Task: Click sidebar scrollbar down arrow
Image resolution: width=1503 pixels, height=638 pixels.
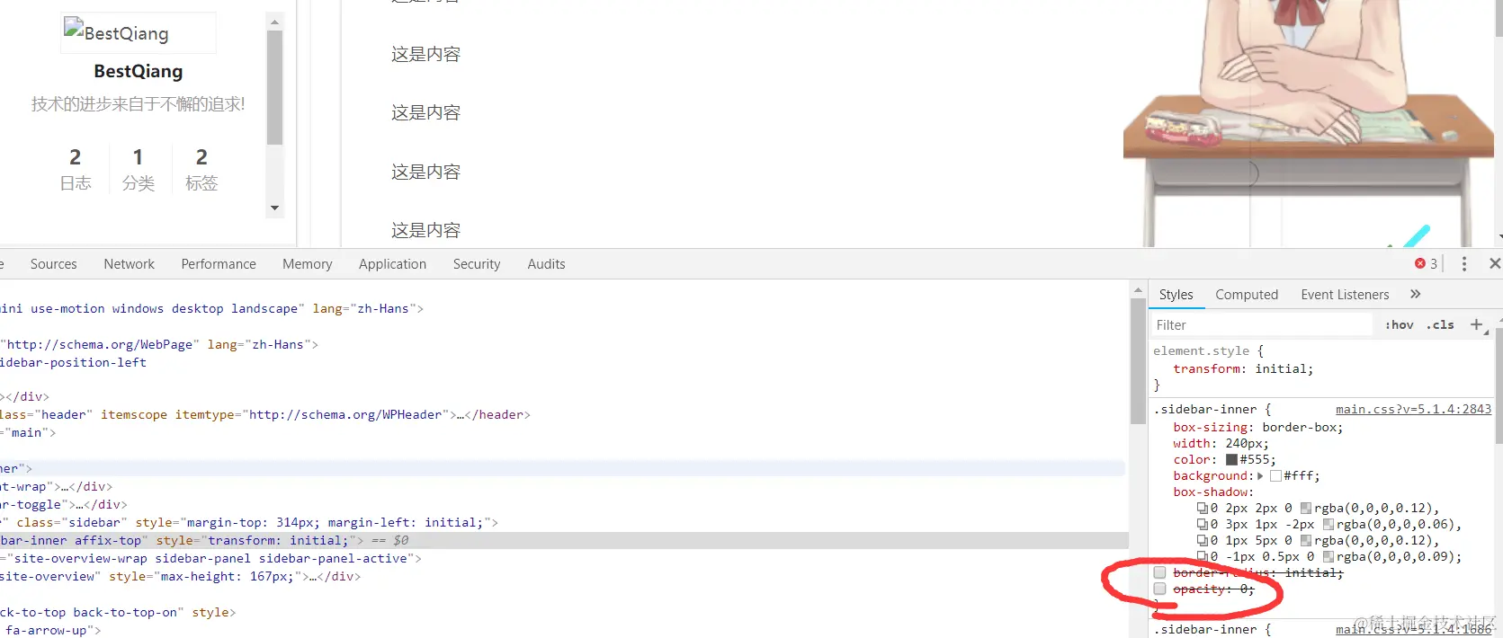Action: tap(274, 208)
